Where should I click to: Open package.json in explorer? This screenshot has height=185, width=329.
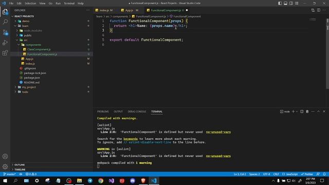coord(32,78)
